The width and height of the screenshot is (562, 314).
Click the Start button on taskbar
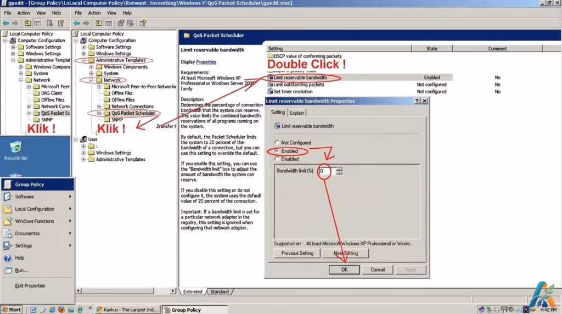[x=12, y=310]
